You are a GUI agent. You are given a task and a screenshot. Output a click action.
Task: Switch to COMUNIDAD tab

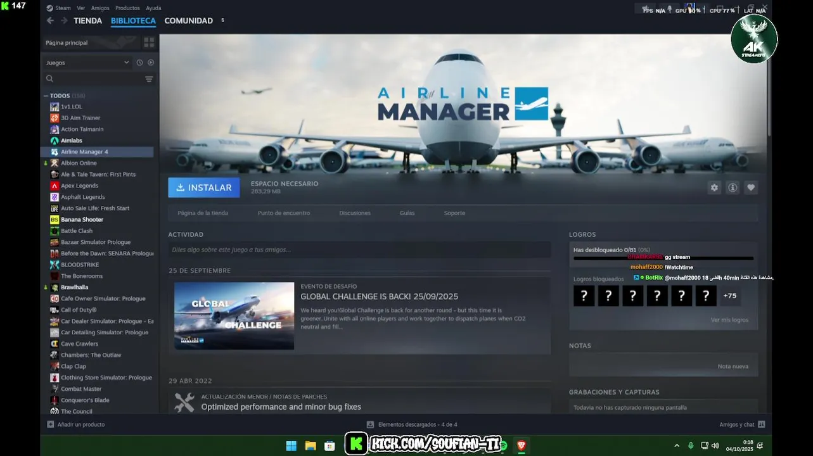click(x=188, y=21)
